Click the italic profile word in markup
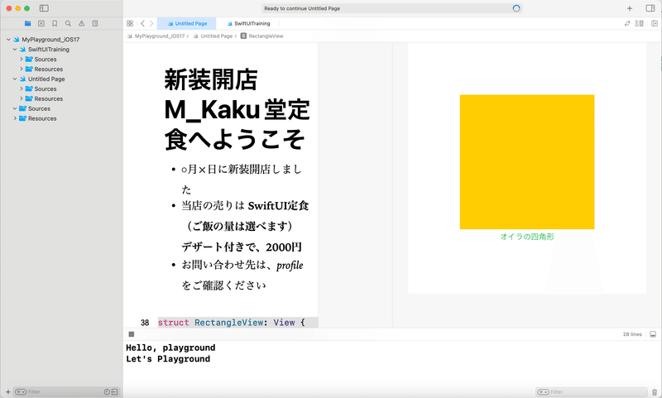The width and height of the screenshot is (662, 398). [x=290, y=266]
